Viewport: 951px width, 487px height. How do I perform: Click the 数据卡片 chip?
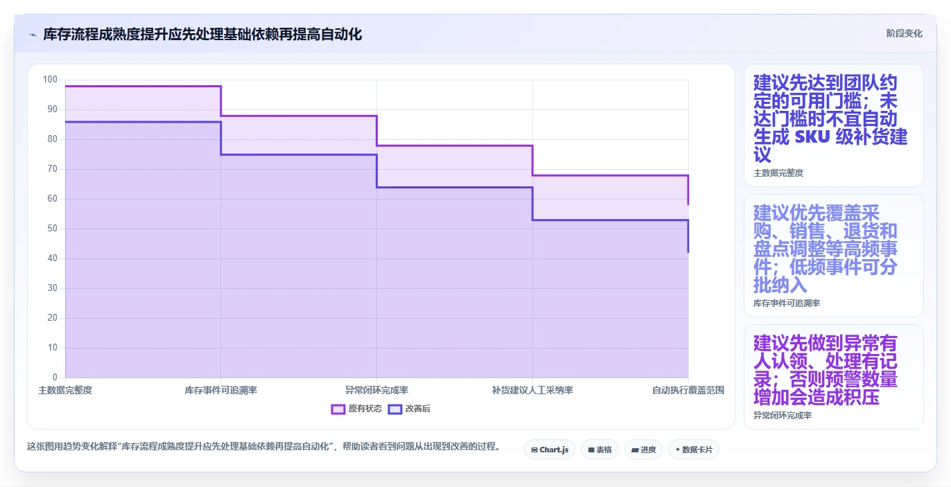click(694, 450)
